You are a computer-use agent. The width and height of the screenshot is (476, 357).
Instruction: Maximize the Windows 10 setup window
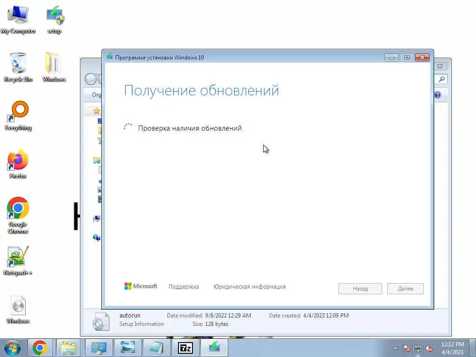tap(407, 57)
